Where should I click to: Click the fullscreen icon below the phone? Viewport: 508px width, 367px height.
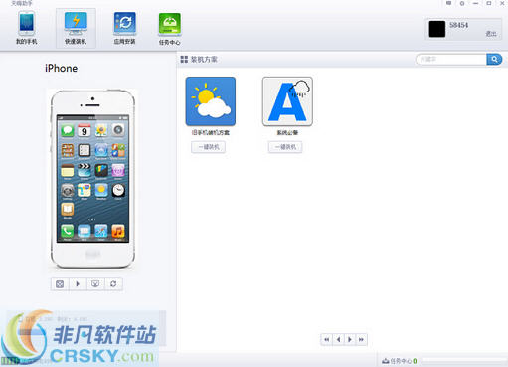click(60, 284)
